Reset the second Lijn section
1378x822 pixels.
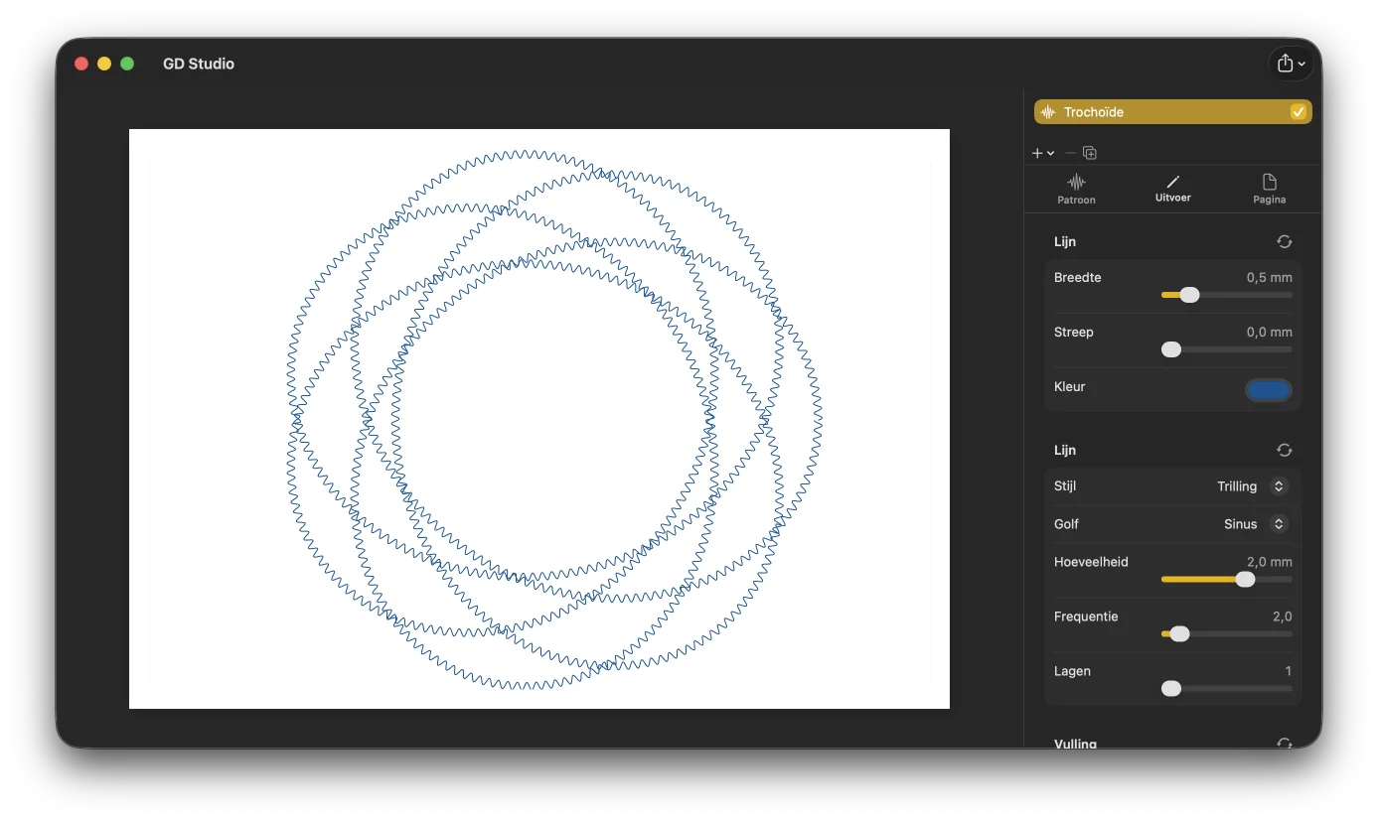1285,450
